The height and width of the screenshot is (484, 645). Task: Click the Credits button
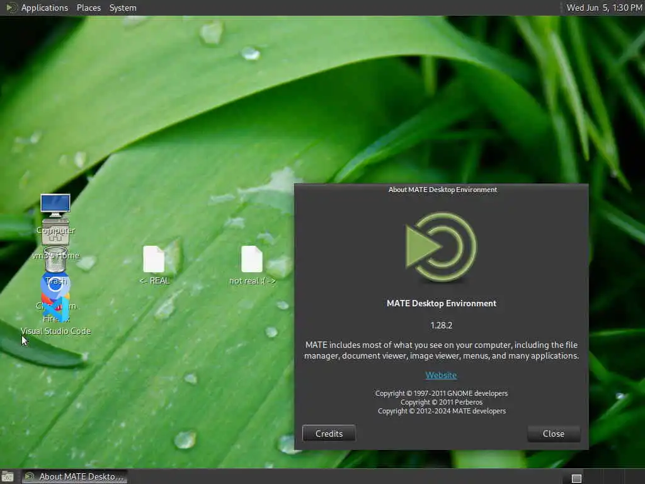329,434
